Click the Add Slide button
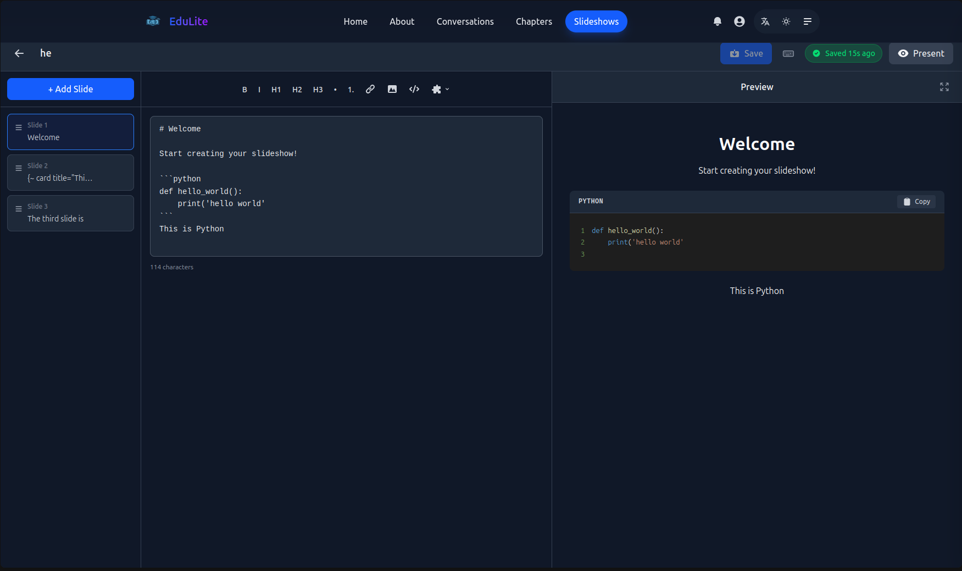Image resolution: width=962 pixels, height=571 pixels. (70, 89)
